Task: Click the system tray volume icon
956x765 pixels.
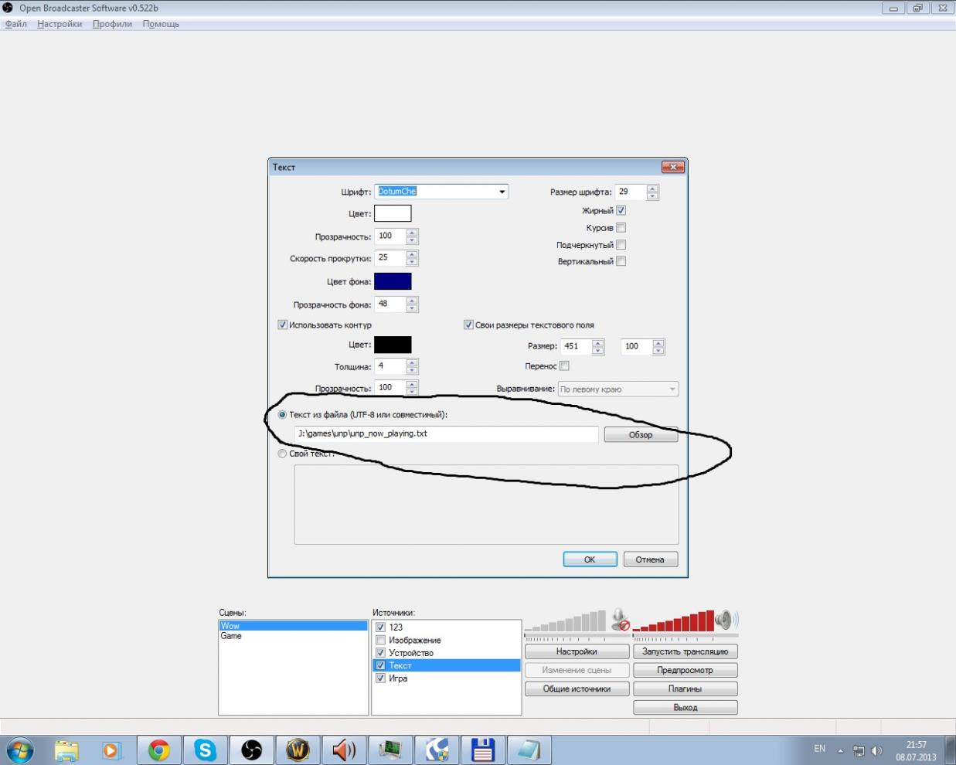Action: (876, 750)
